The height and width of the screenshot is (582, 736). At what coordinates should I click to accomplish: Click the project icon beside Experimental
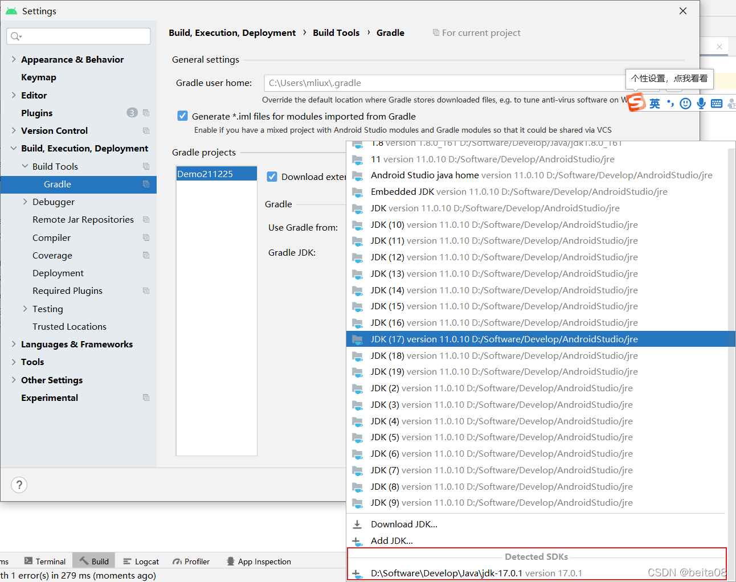click(146, 397)
